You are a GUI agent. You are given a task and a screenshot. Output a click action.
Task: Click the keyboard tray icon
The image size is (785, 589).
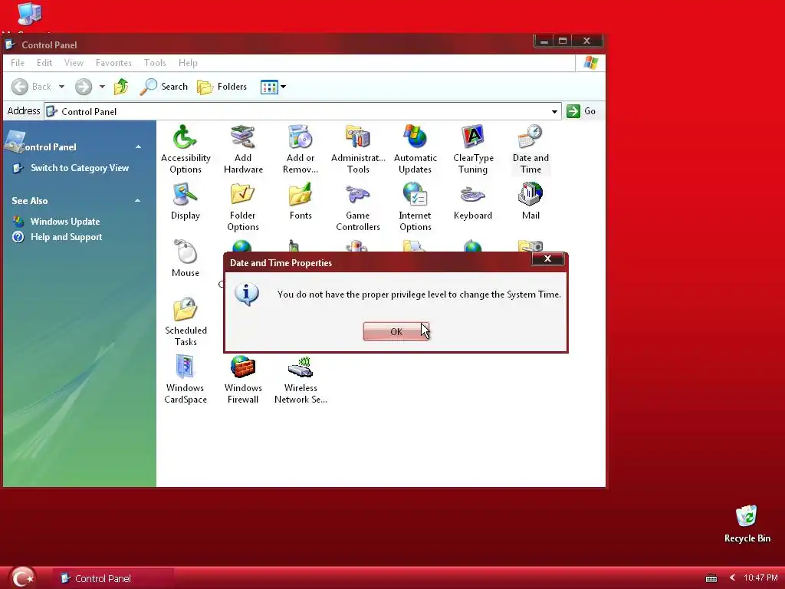(711, 578)
